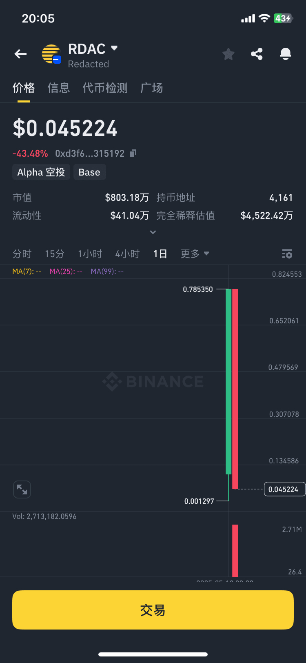
Task: Copy contract address with copy icon
Action: point(133,153)
